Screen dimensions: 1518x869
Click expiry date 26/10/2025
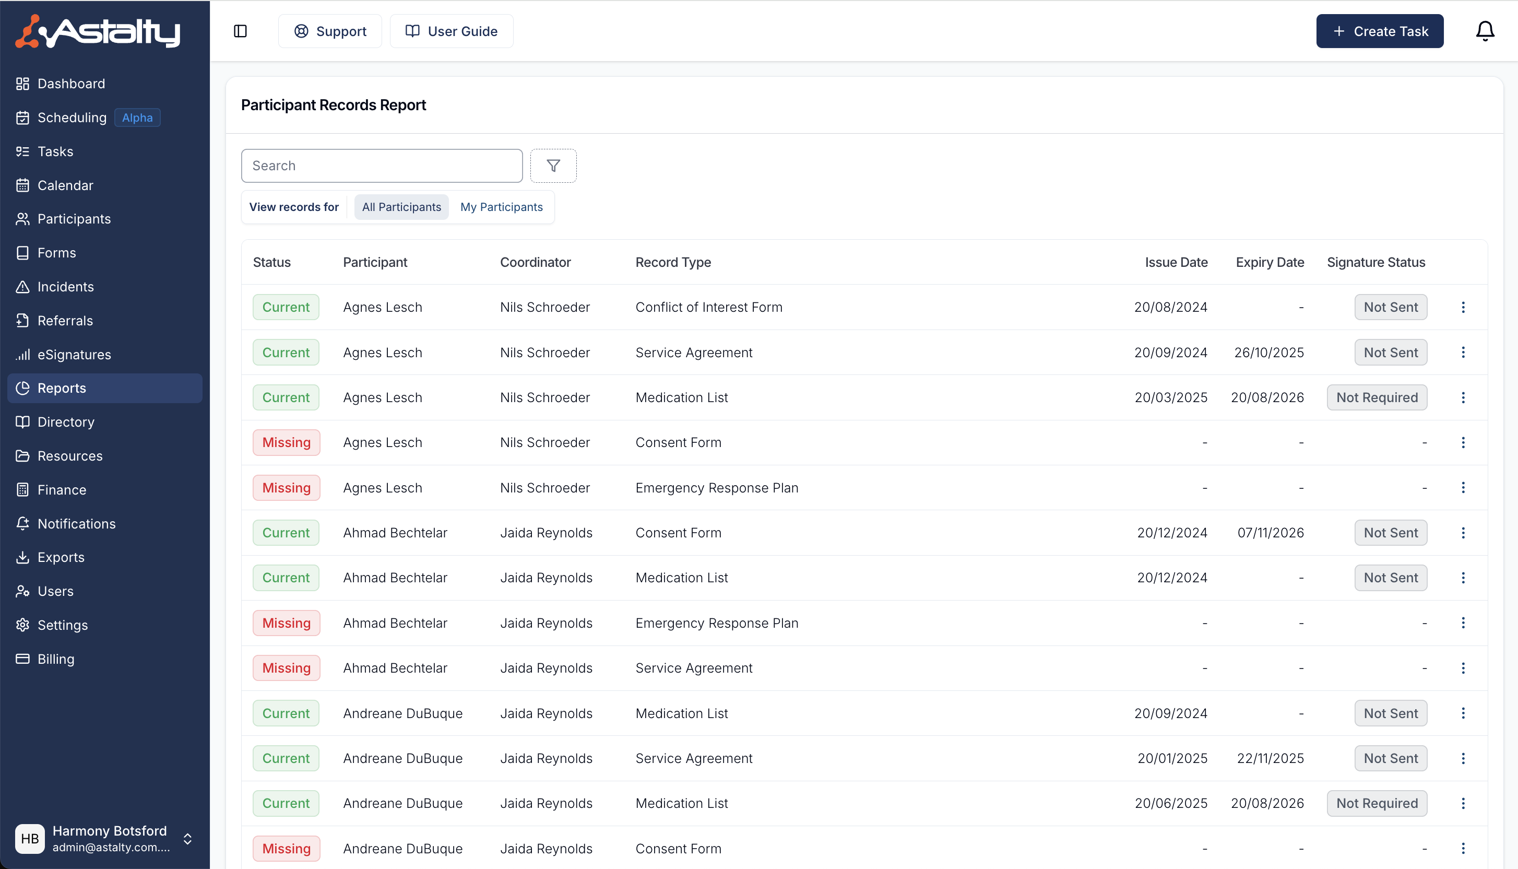[1270, 352]
